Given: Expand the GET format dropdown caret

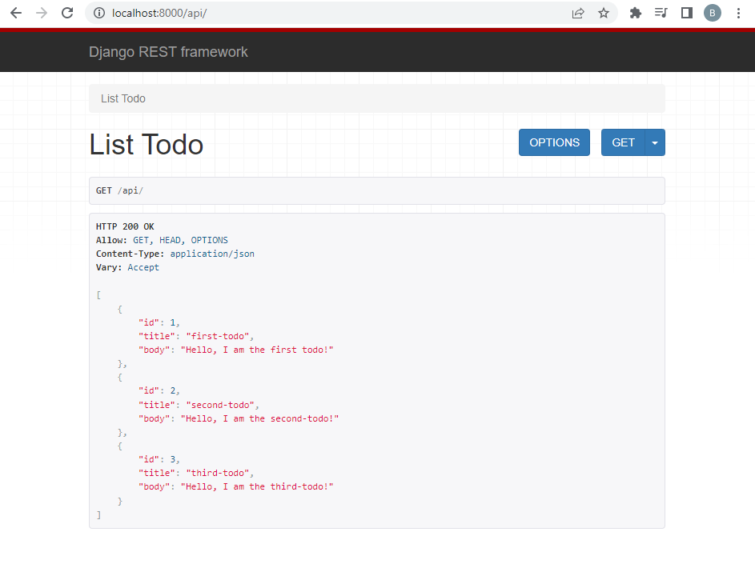Looking at the screenshot, I should [x=655, y=142].
